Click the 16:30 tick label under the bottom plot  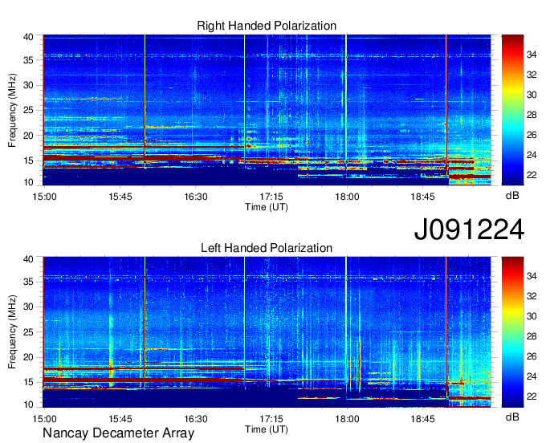coord(196,419)
